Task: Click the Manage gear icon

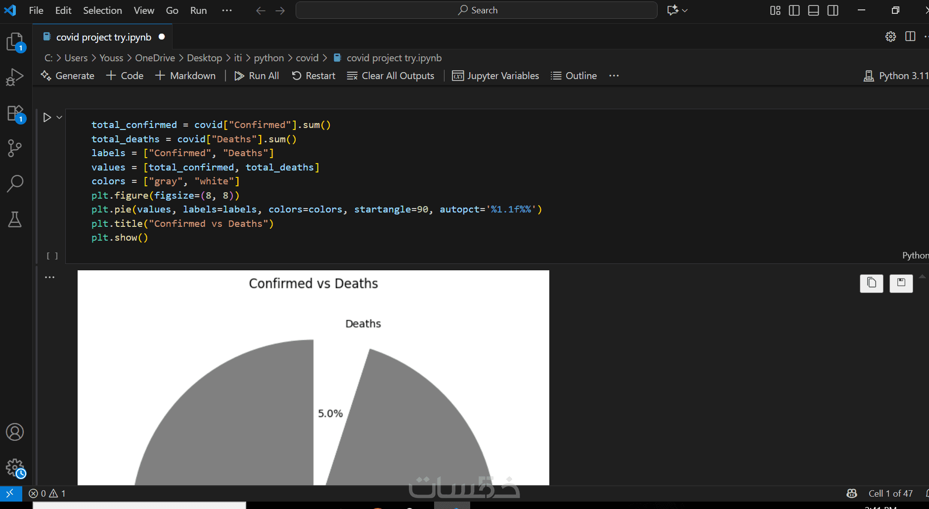Action: (15, 467)
